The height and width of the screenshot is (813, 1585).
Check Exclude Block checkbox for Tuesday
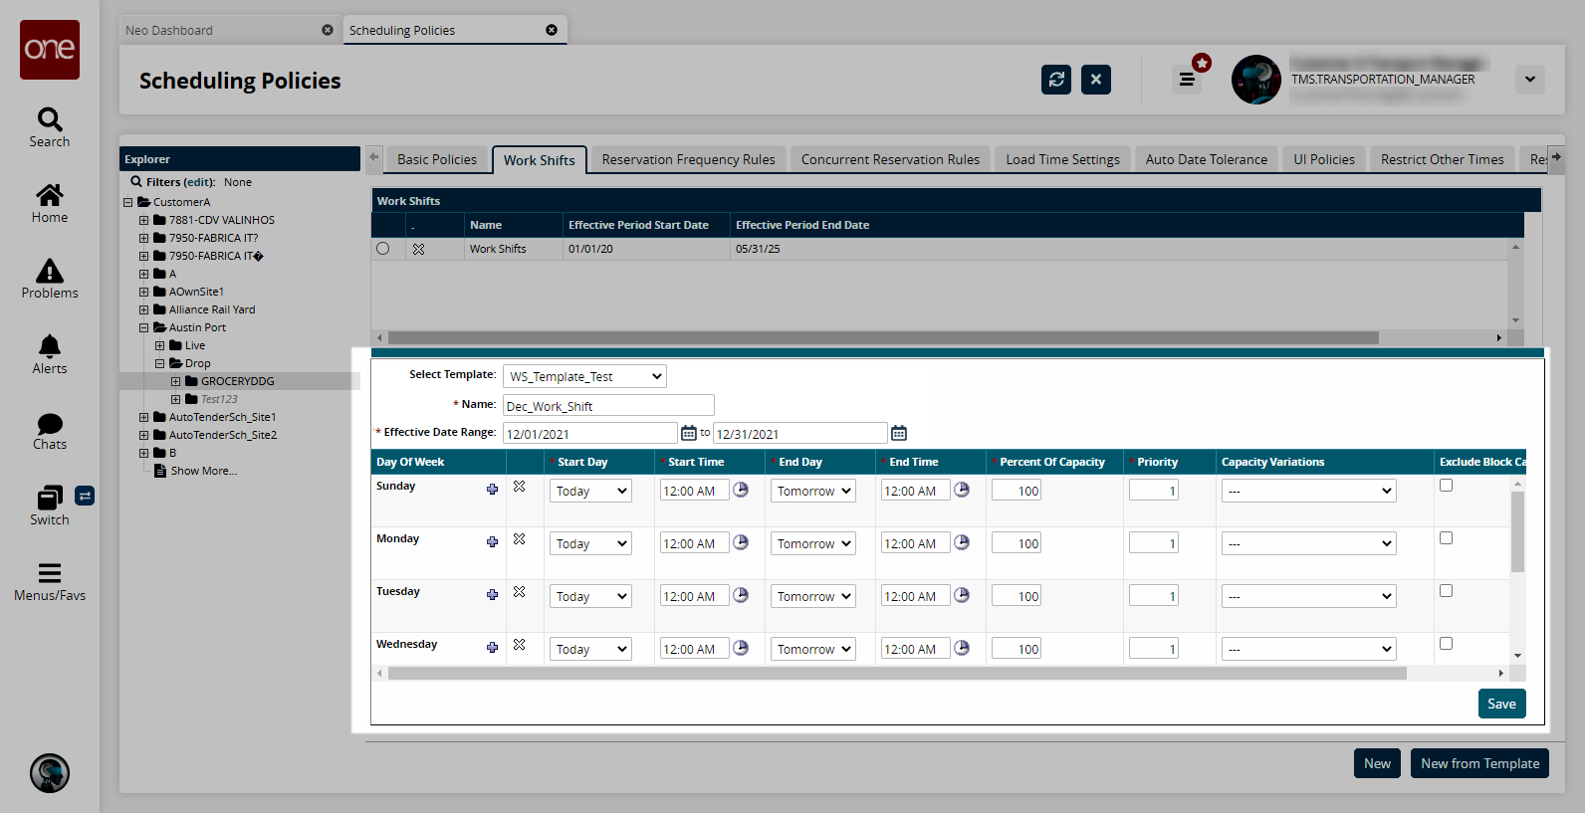1446,591
